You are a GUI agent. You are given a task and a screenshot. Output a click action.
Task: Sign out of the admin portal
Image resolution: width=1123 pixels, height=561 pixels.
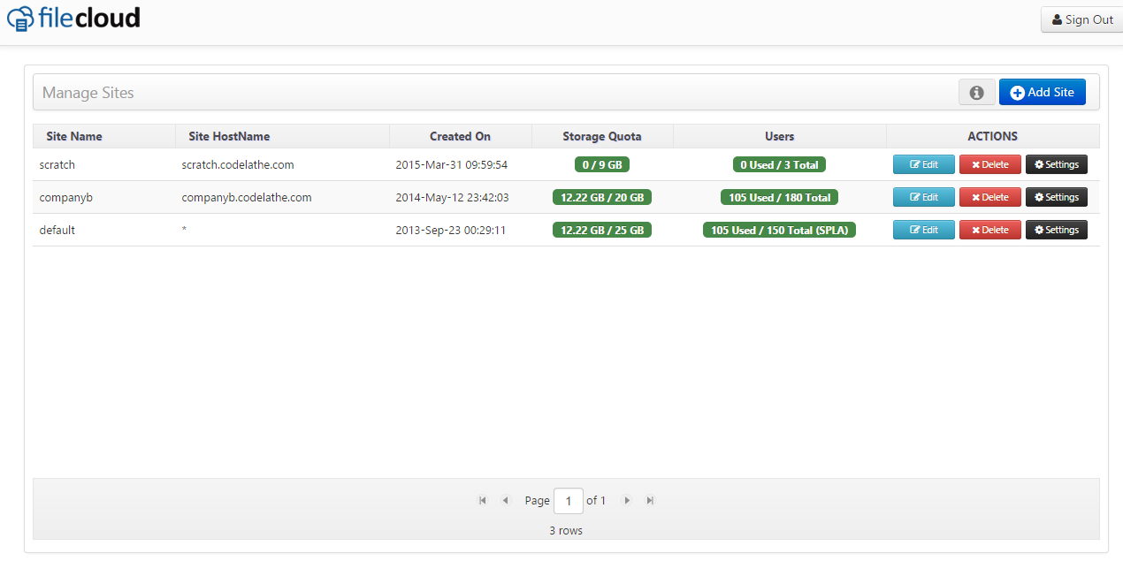pos(1082,19)
